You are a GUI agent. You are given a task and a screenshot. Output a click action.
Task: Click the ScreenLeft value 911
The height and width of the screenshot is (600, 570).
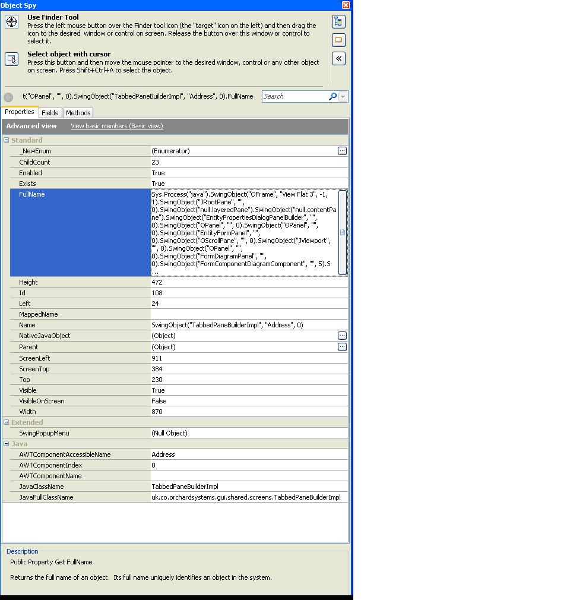pos(157,358)
